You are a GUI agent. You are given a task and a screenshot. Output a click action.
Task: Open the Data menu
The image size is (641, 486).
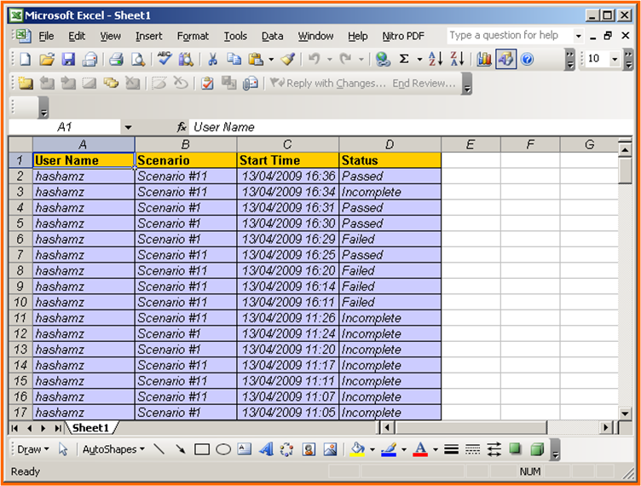tap(272, 36)
